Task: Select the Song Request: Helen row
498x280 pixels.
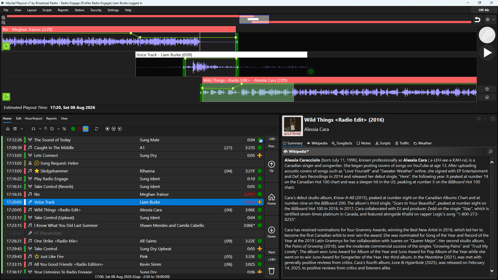Action: [133, 163]
